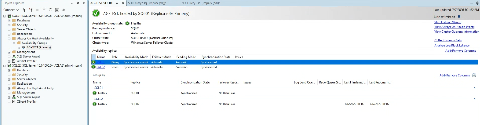Select the AG-TEST:SQL01 dashboard tab
Screen dimensions: 480x125
(101, 3)
